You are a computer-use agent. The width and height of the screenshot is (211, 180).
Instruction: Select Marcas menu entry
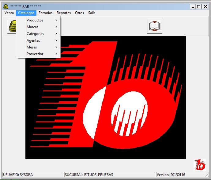point(38,27)
